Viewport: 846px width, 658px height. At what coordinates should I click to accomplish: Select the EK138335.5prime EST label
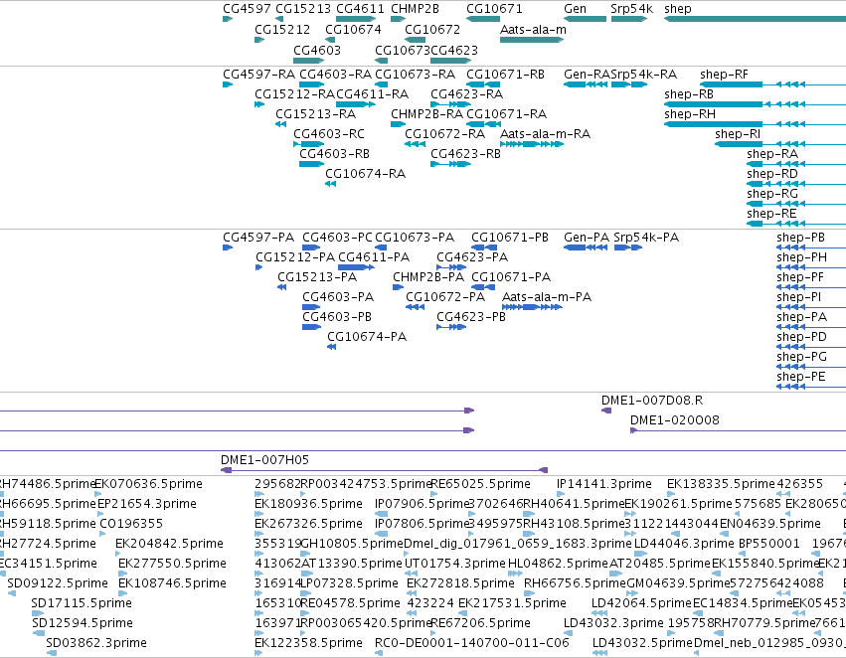click(x=721, y=484)
